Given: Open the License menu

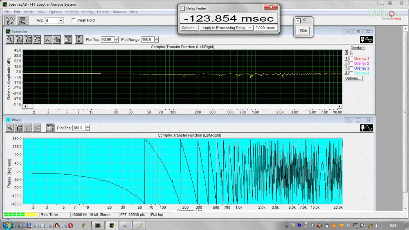Looking at the screenshot, I should click(x=103, y=12).
